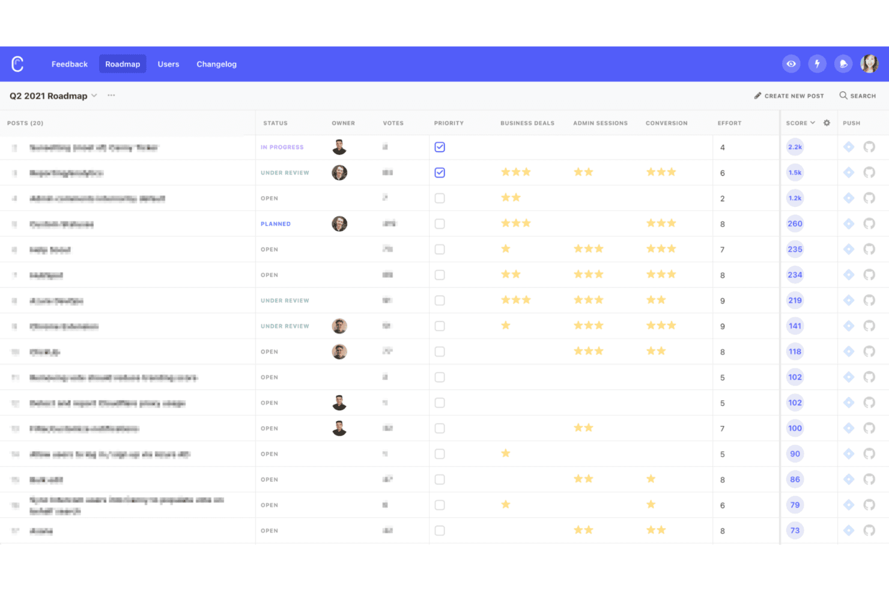Open notifications via the bell icon
The image size is (889, 592).
click(x=843, y=64)
